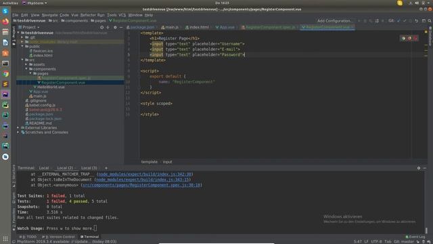The height and width of the screenshot is (244, 433).
Task: Open the Refactor menu
Action: coord(88,15)
